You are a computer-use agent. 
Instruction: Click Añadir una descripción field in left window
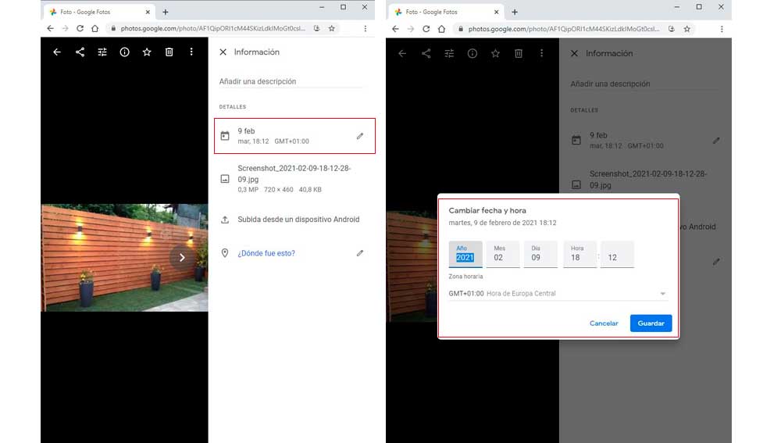click(x=292, y=81)
